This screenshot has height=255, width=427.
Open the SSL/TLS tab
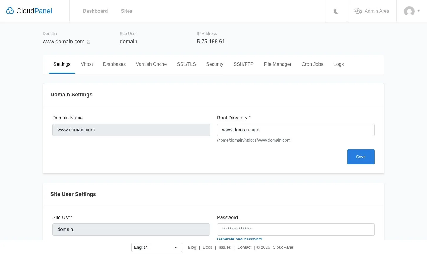click(x=187, y=64)
